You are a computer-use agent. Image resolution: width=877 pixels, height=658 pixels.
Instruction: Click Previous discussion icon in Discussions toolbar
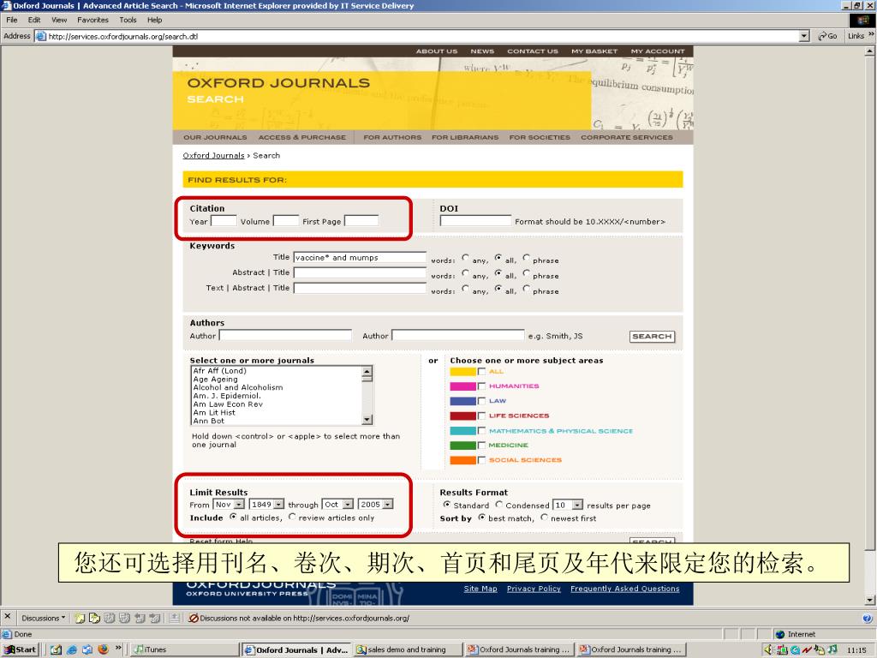140,619
